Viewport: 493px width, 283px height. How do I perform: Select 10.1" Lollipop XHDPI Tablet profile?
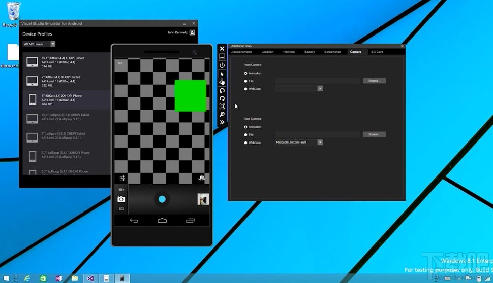[x=67, y=119]
